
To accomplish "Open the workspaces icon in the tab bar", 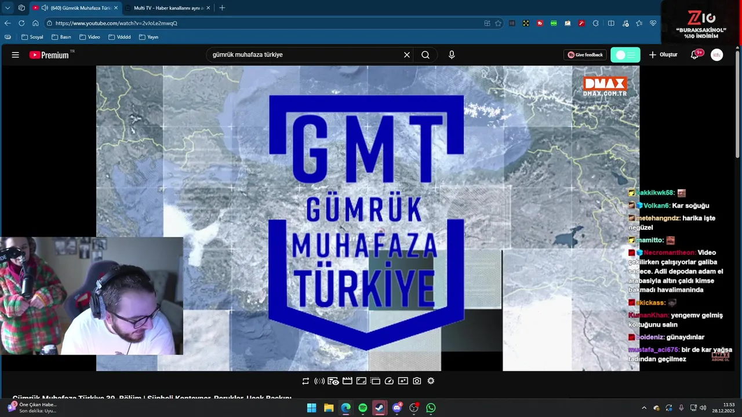I will pos(21,8).
